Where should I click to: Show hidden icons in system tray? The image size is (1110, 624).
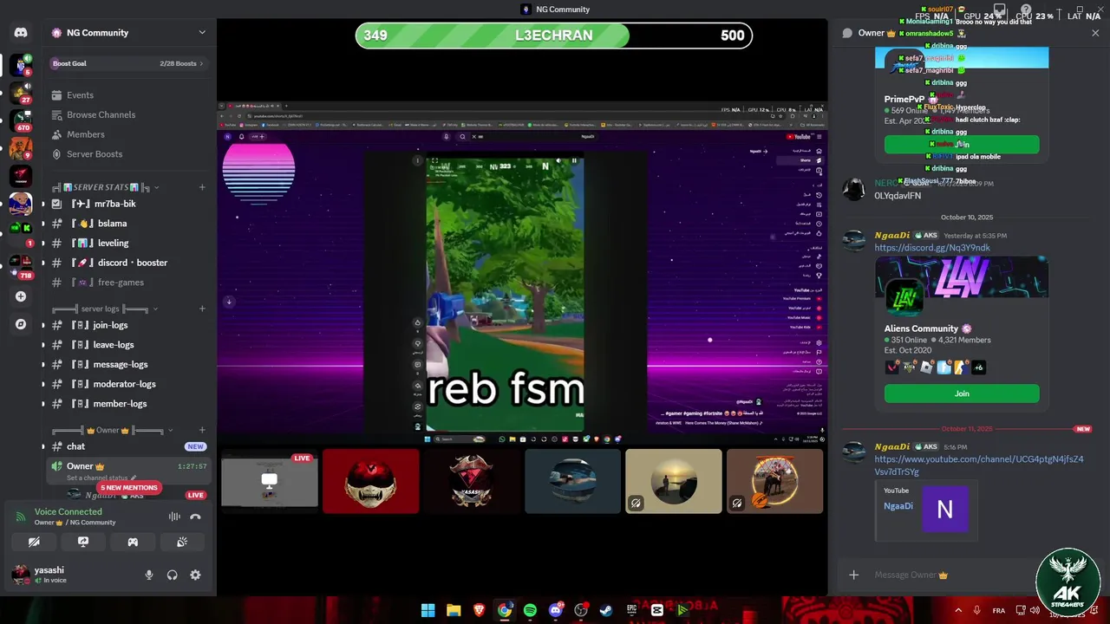pyautogui.click(x=958, y=610)
